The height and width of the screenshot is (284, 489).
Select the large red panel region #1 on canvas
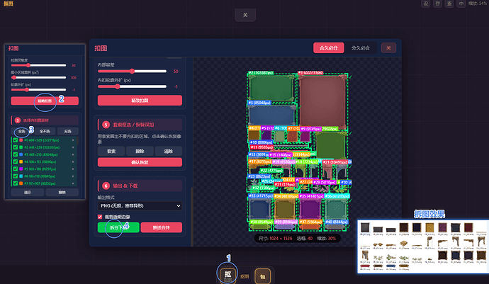322,101
